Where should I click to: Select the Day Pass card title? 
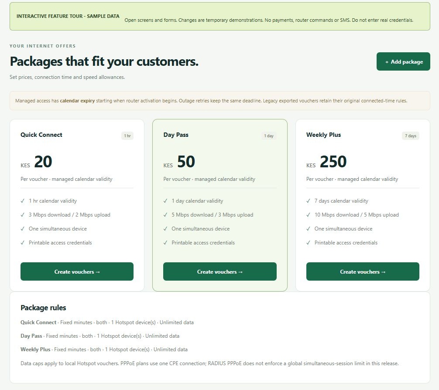(176, 135)
